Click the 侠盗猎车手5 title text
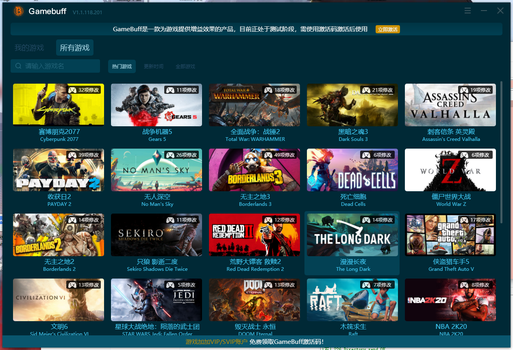 click(x=451, y=261)
